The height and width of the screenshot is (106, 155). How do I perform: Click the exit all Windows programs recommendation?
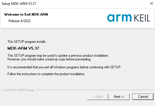coord(64,67)
